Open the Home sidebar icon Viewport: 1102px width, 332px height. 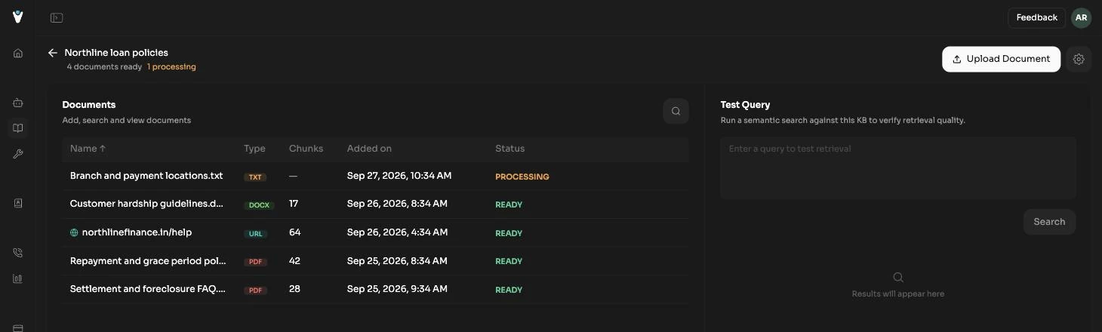click(18, 54)
